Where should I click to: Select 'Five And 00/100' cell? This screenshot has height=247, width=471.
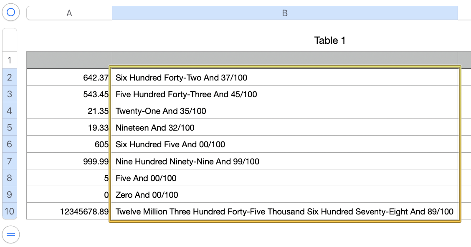tap(285, 178)
